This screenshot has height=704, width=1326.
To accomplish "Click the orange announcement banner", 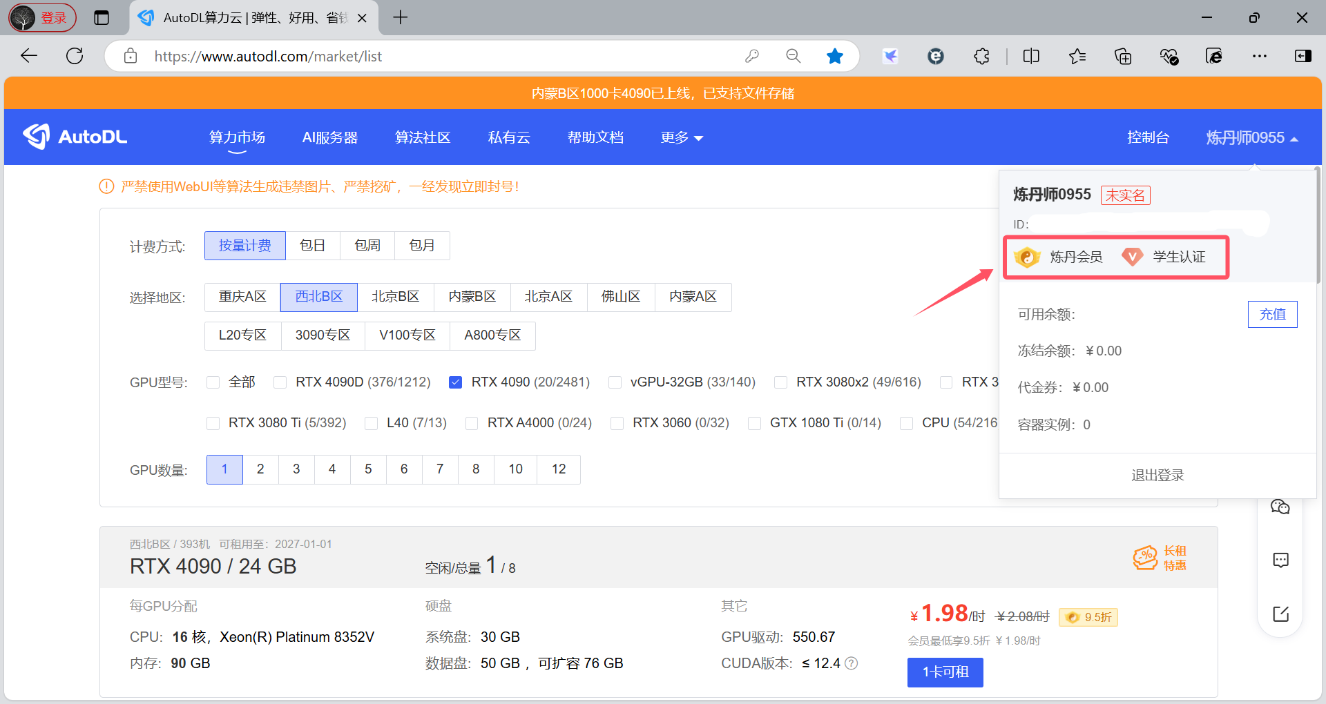I will [x=663, y=93].
